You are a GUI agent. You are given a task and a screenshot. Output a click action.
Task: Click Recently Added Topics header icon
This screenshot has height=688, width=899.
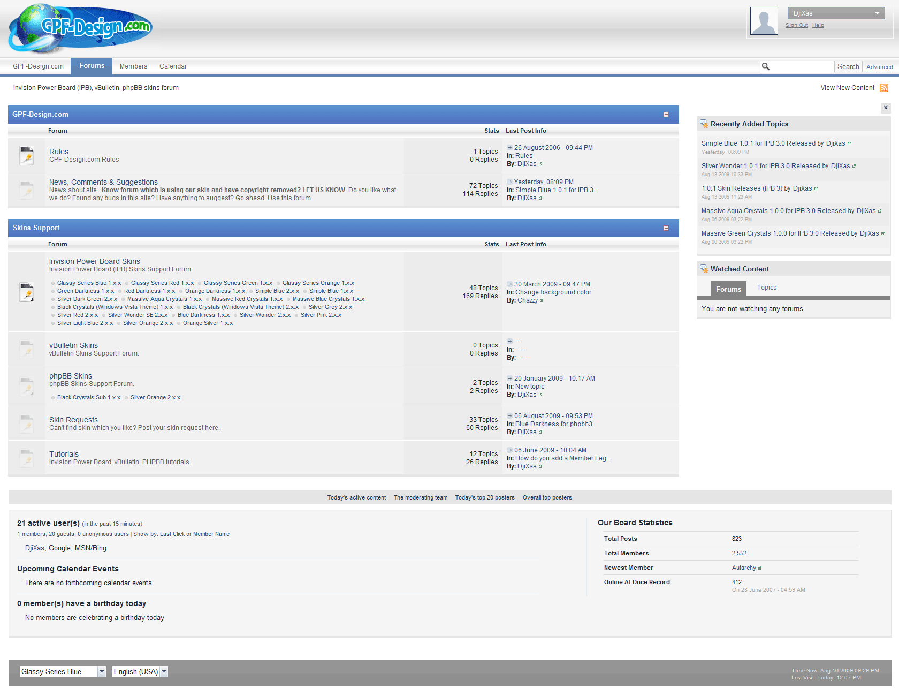click(x=704, y=124)
